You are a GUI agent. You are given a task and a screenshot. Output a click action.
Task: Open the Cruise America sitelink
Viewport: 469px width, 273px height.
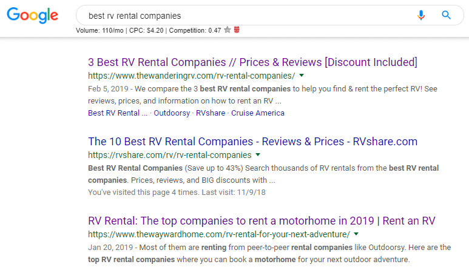click(257, 113)
